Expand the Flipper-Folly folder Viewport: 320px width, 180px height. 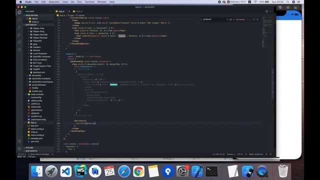click(x=38, y=28)
